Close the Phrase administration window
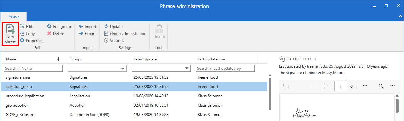 398,6
